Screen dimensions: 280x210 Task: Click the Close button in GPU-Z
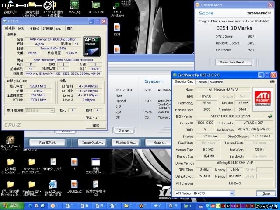(x=266, y=193)
